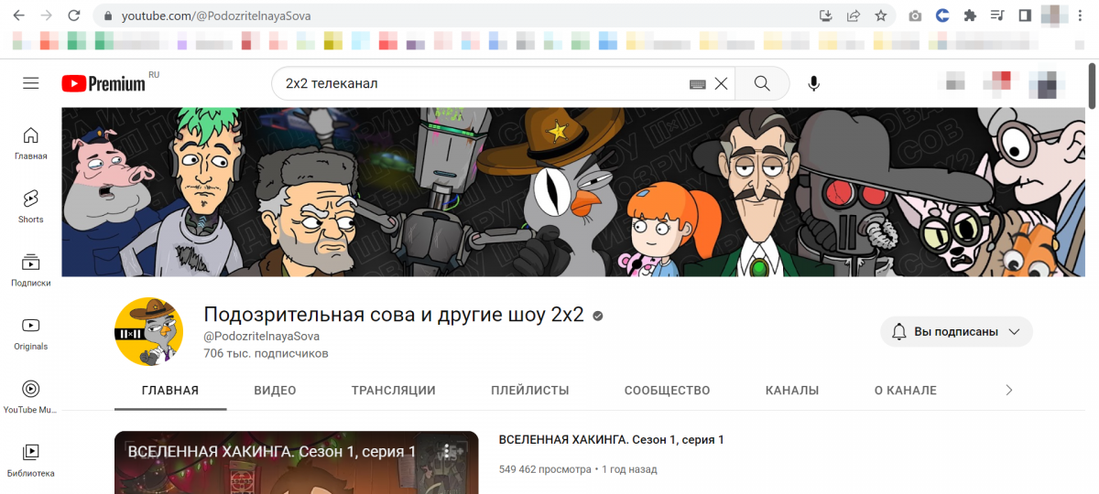Open Подписки in the sidebar
This screenshot has width=1099, height=494.
pyautogui.click(x=31, y=270)
